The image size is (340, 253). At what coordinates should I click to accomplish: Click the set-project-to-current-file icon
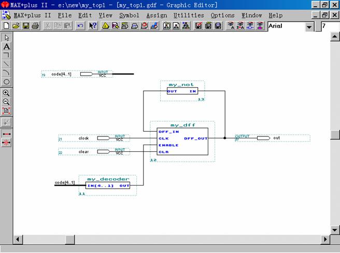(176, 26)
